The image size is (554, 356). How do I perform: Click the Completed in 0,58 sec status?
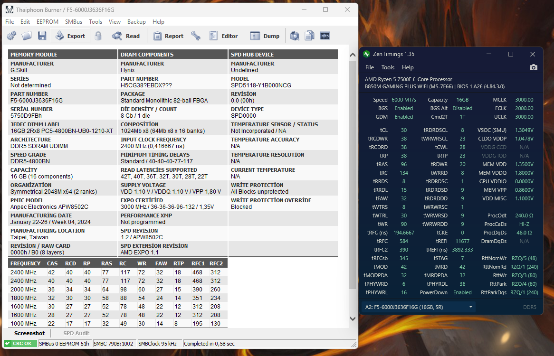click(x=209, y=343)
